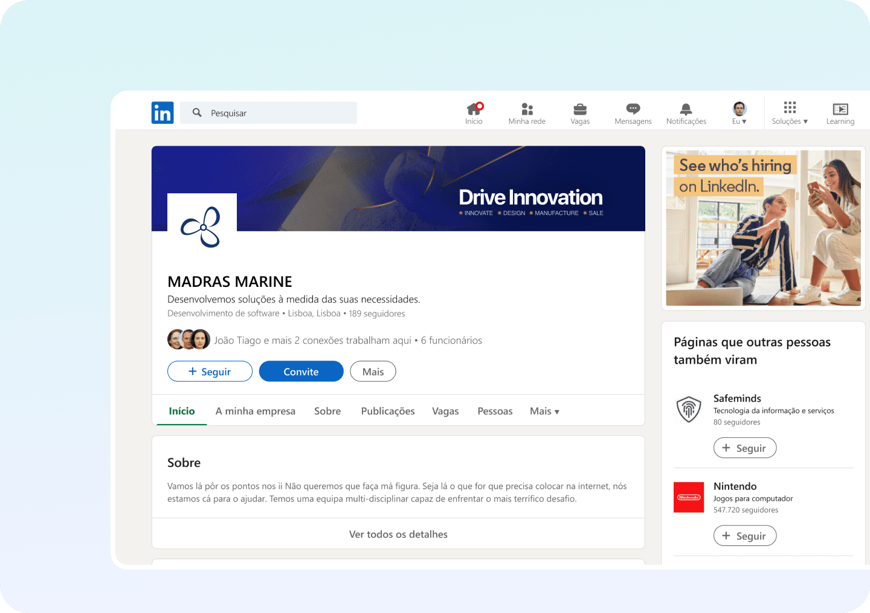Open the 6 funcionários link
Image resolution: width=870 pixels, height=613 pixels.
(x=451, y=341)
